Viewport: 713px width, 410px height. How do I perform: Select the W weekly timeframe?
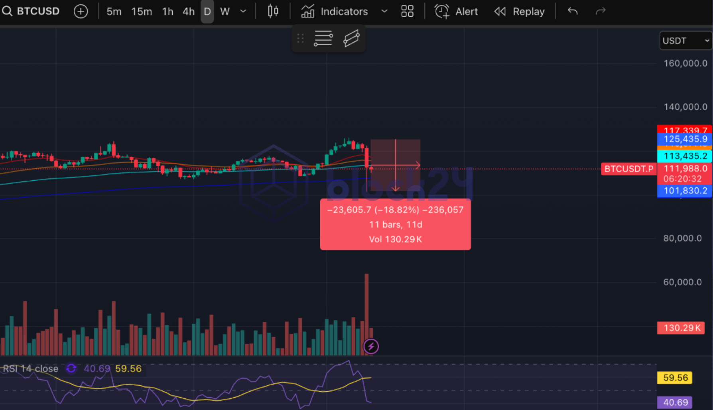[225, 12]
